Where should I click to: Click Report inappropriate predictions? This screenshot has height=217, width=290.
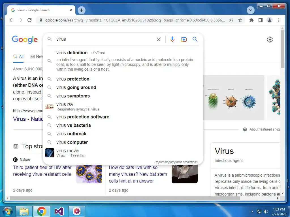point(176,162)
